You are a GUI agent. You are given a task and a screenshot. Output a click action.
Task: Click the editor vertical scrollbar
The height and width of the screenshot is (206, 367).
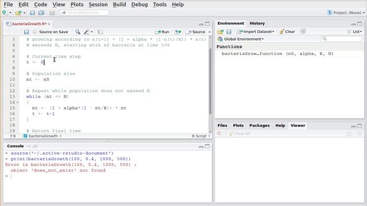point(210,81)
